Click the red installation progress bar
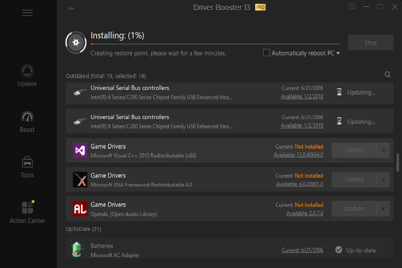The width and height of the screenshot is (402, 268). coord(92,44)
